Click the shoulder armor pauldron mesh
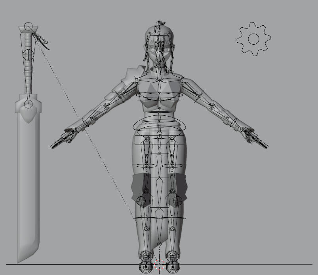Viewport: 318px width, 275px height. tap(130, 78)
